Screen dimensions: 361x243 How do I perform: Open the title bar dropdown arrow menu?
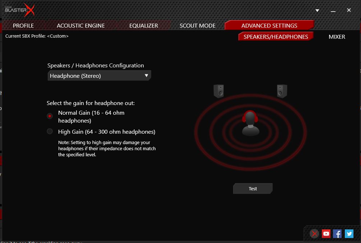tap(317, 11)
